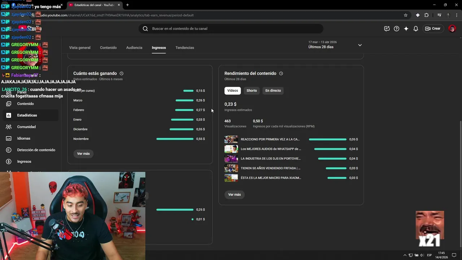
Task: Click the Enero 0,33 $ revenue bar
Action: pos(182,120)
